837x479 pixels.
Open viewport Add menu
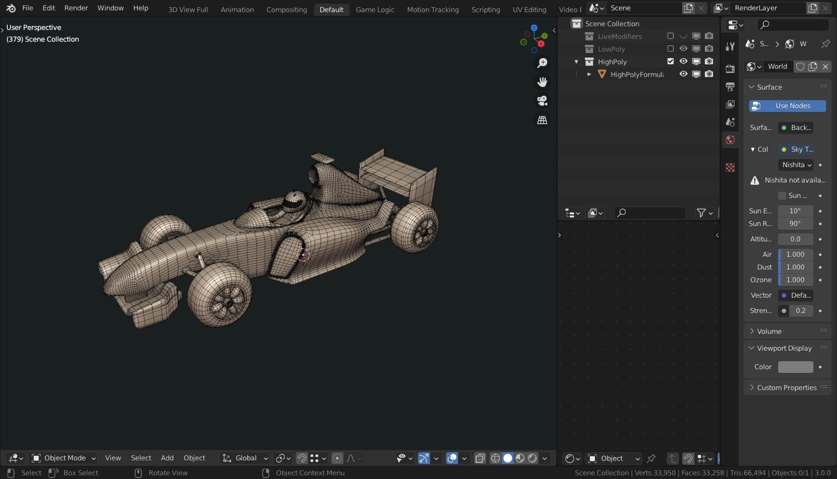(167, 458)
